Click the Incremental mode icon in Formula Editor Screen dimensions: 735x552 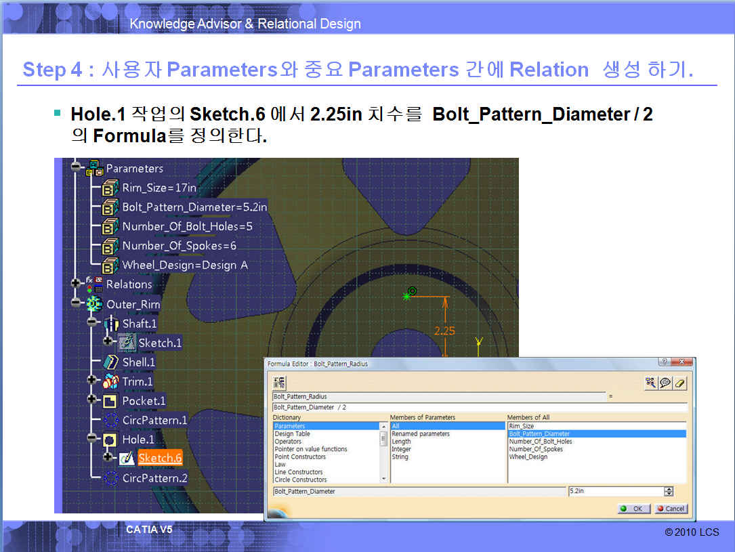279,383
